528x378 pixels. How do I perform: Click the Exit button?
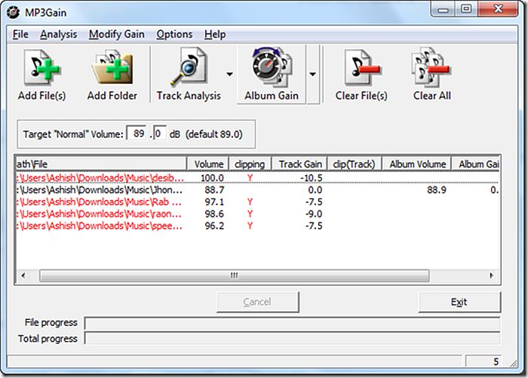coord(459,302)
